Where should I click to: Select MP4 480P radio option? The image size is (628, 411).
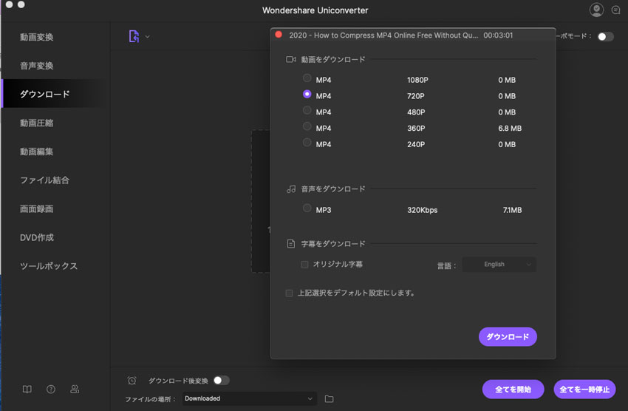[x=307, y=110]
